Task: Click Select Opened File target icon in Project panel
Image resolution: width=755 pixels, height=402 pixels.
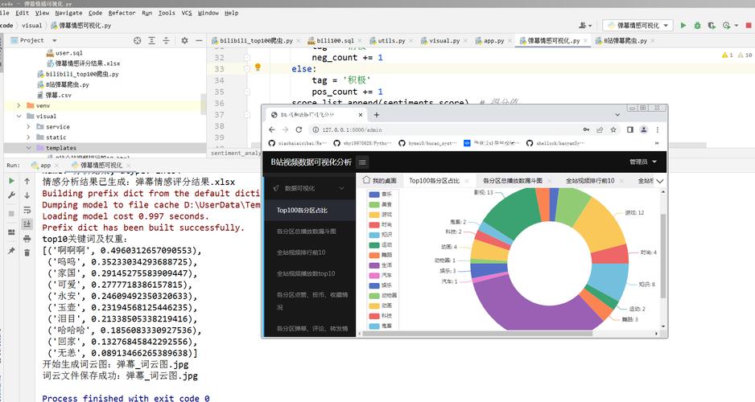Action: [x=137, y=40]
